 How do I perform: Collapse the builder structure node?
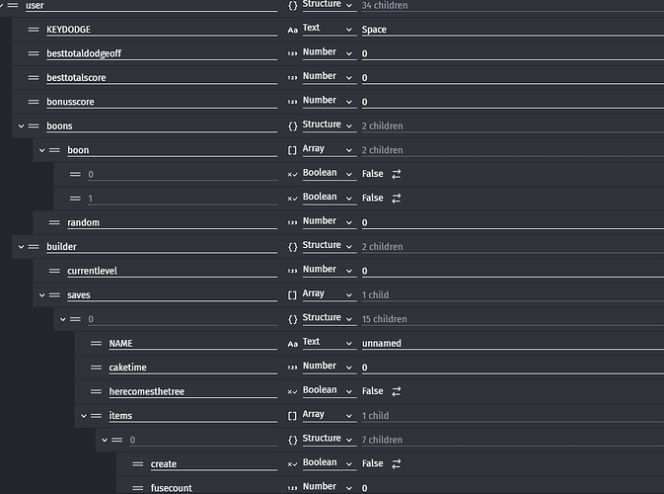(22, 246)
